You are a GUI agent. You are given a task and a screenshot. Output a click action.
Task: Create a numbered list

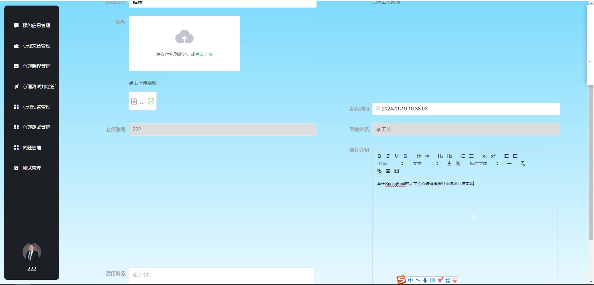463,156
